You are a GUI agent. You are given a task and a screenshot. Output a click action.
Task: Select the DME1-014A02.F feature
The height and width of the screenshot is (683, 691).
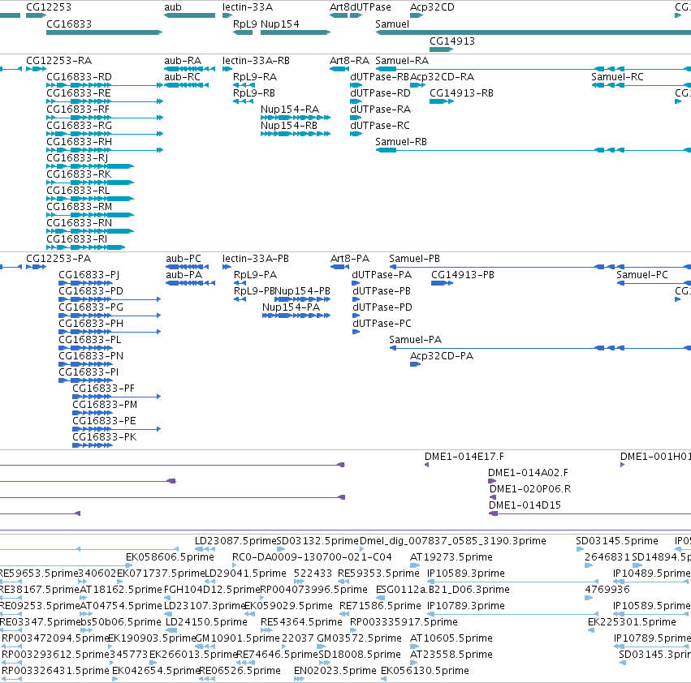click(x=529, y=473)
